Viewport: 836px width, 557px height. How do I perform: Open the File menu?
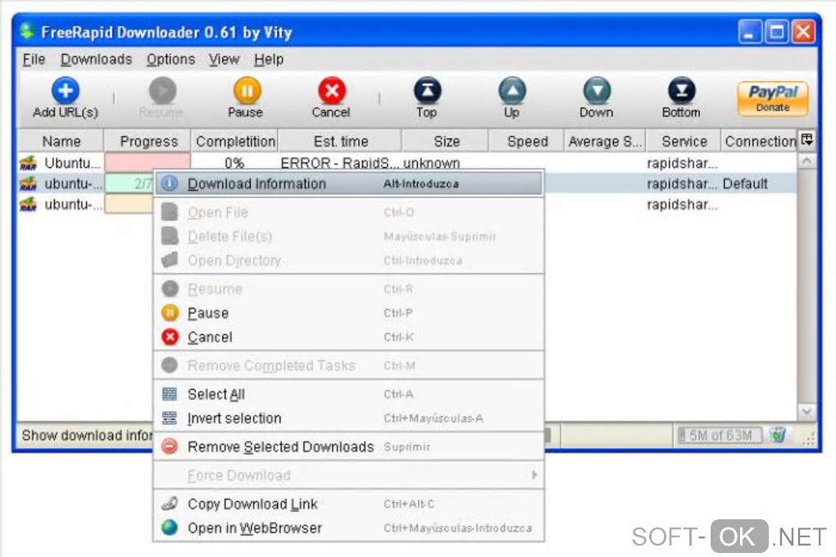(34, 59)
